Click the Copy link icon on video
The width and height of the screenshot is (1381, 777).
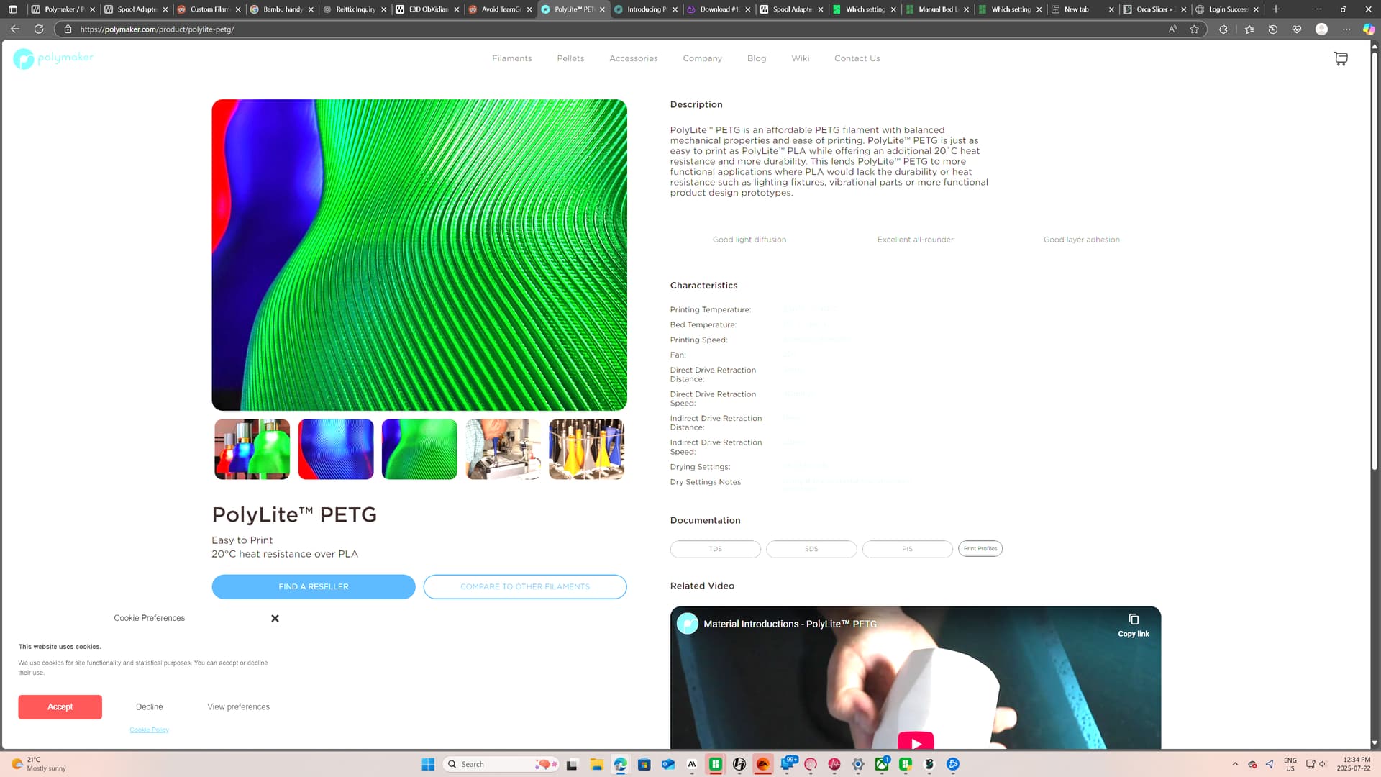pos(1134,624)
